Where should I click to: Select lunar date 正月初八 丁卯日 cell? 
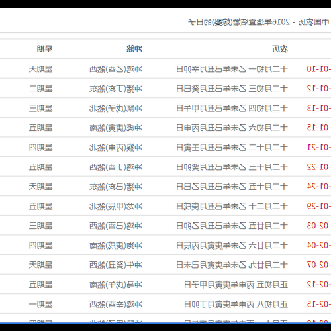click(236, 305)
